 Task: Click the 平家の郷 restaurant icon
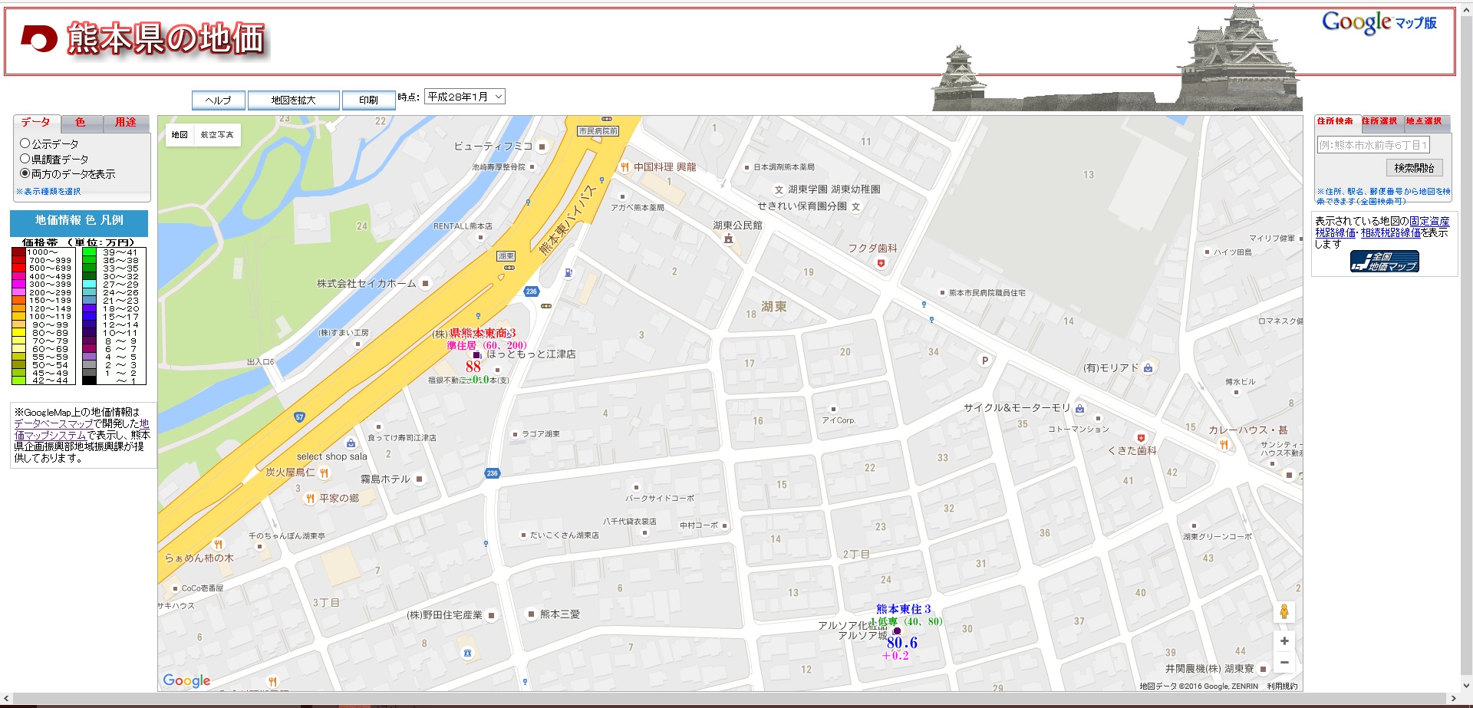[310, 499]
